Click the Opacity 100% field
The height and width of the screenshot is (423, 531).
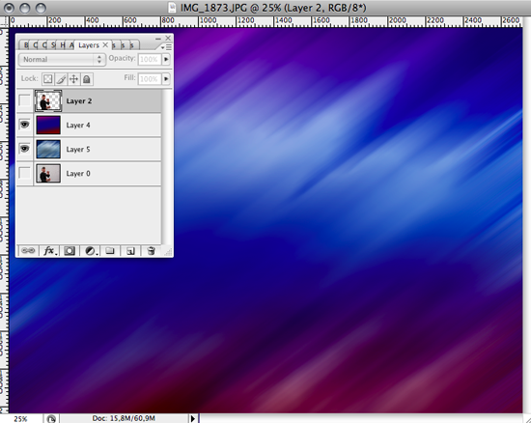pos(149,60)
